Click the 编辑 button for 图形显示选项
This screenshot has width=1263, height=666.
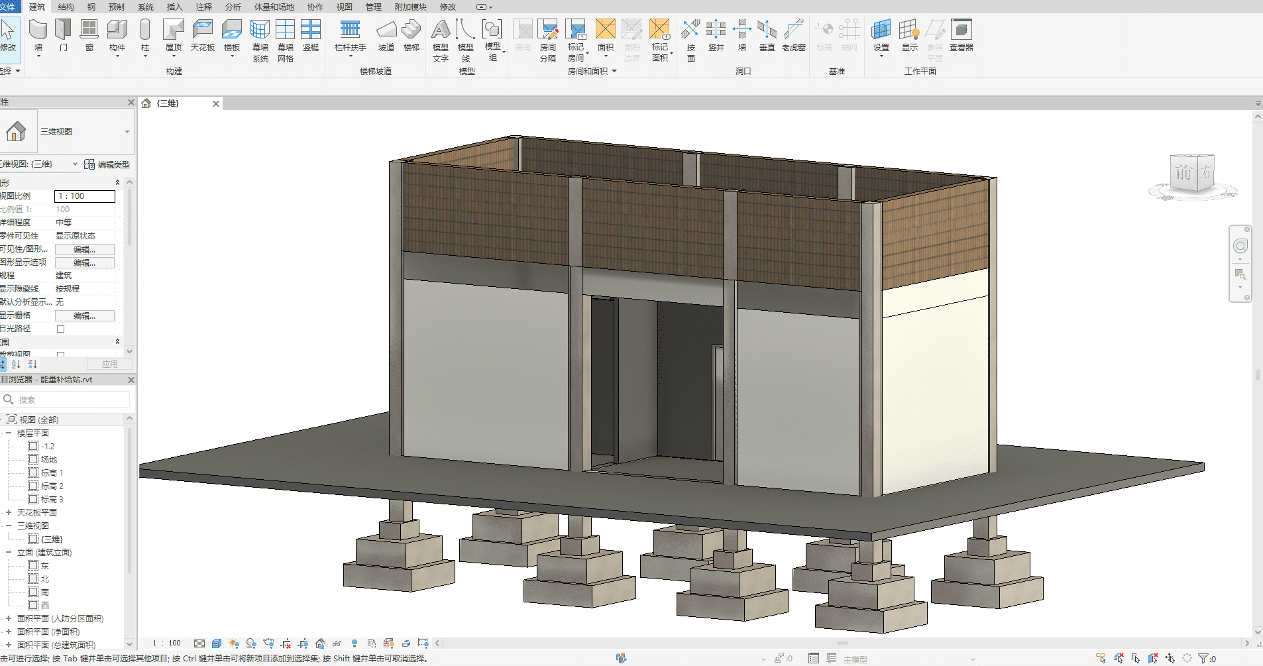pos(85,262)
